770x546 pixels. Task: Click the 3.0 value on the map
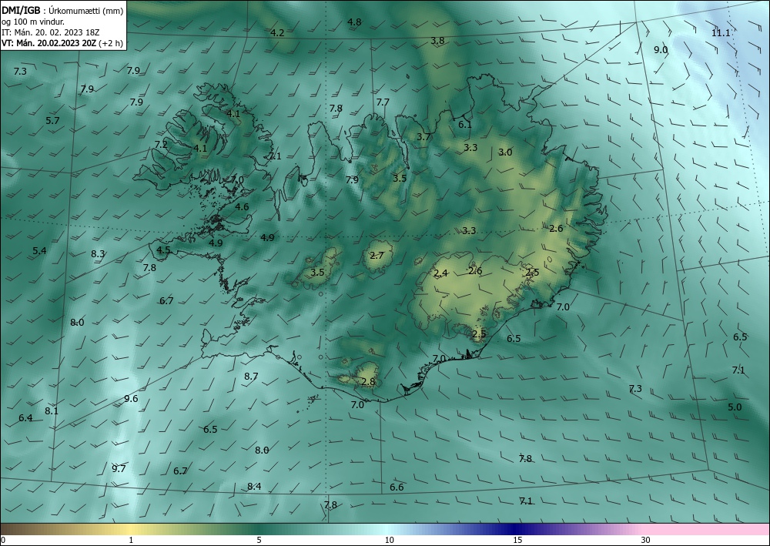click(505, 152)
